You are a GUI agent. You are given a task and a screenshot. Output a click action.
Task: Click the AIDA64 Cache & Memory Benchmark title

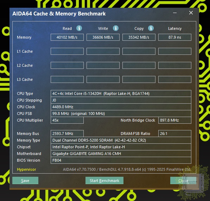point(59,14)
